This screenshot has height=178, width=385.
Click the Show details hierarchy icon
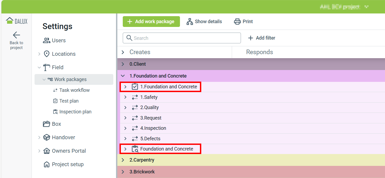(190, 22)
